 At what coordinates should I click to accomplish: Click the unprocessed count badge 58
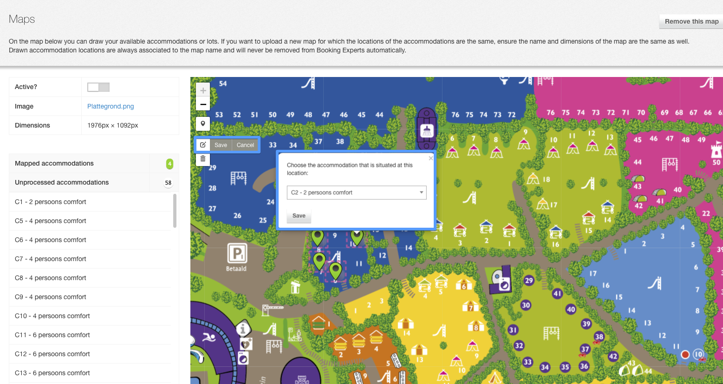(168, 183)
